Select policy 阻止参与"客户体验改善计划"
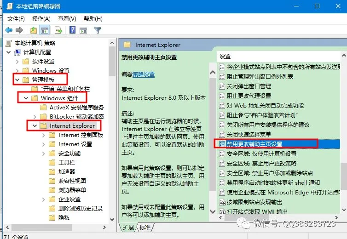 262,115
